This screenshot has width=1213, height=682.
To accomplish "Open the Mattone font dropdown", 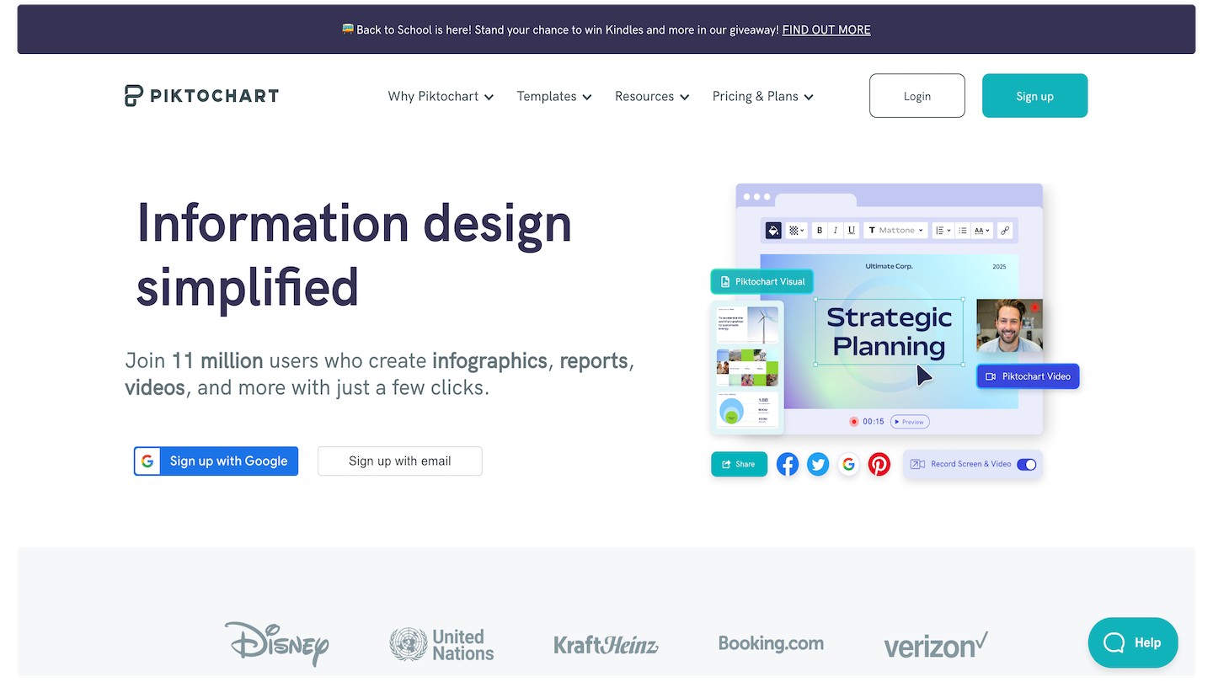I will click(896, 230).
